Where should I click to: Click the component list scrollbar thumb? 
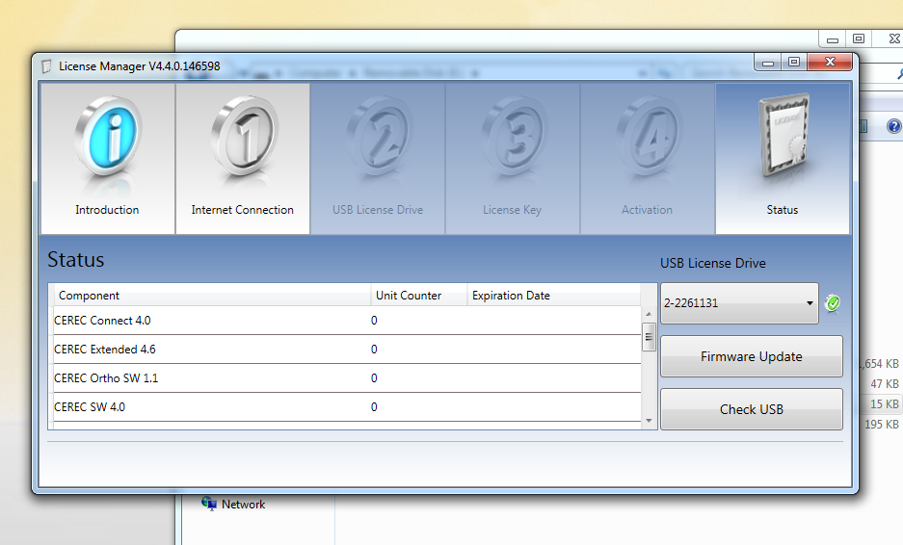649,337
